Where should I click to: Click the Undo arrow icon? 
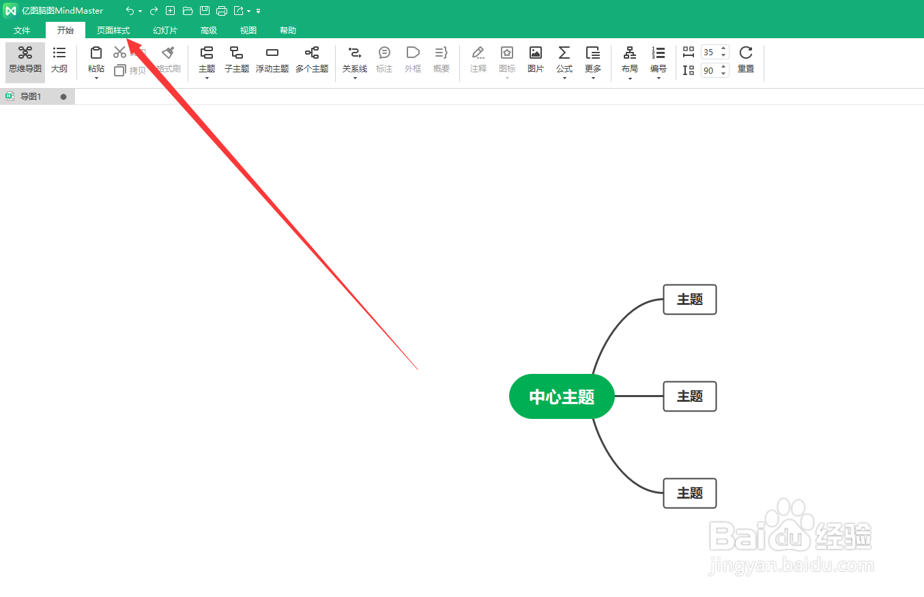pos(130,11)
